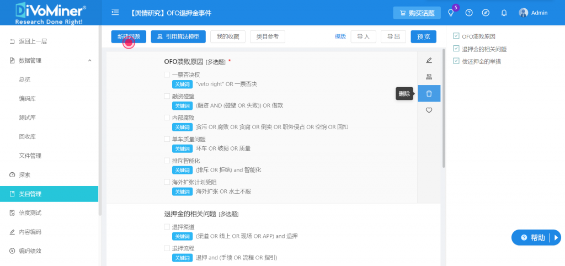
Task: Open 编码库 in the sidebar
Action: point(28,99)
